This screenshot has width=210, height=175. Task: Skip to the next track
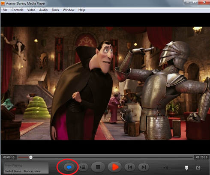(144, 167)
